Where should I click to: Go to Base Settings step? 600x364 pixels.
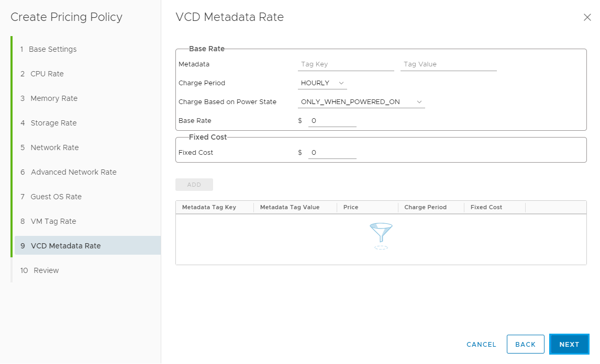pyautogui.click(x=52, y=49)
